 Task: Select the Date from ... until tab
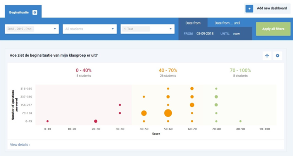pos(230,23)
